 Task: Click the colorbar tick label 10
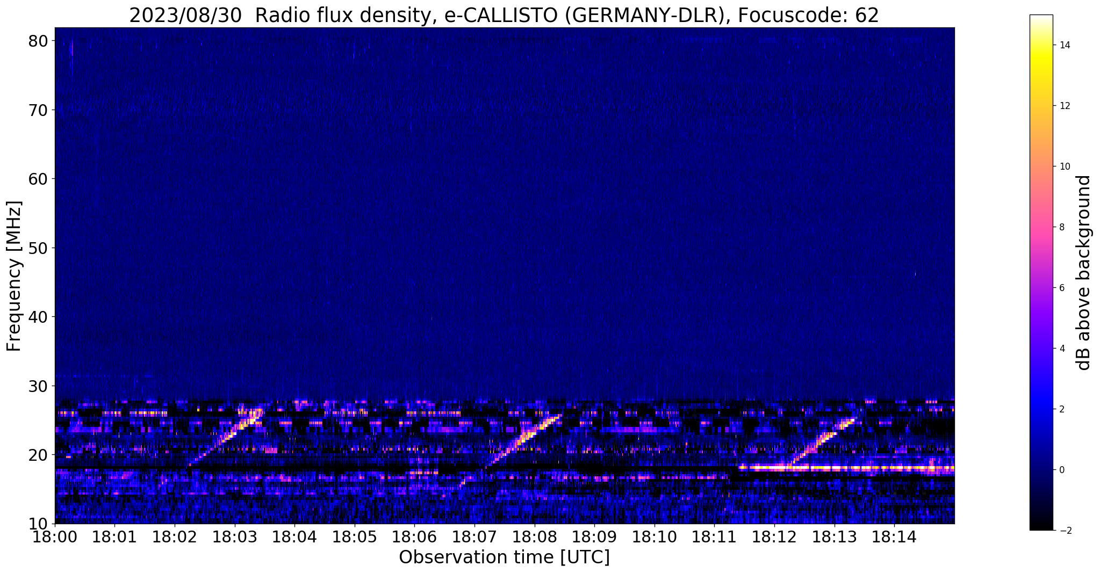click(1063, 166)
